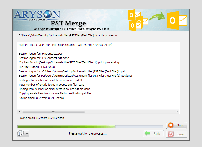Click 'File Size(Bytes): 147309568' line

pyautogui.click(x=37, y=67)
